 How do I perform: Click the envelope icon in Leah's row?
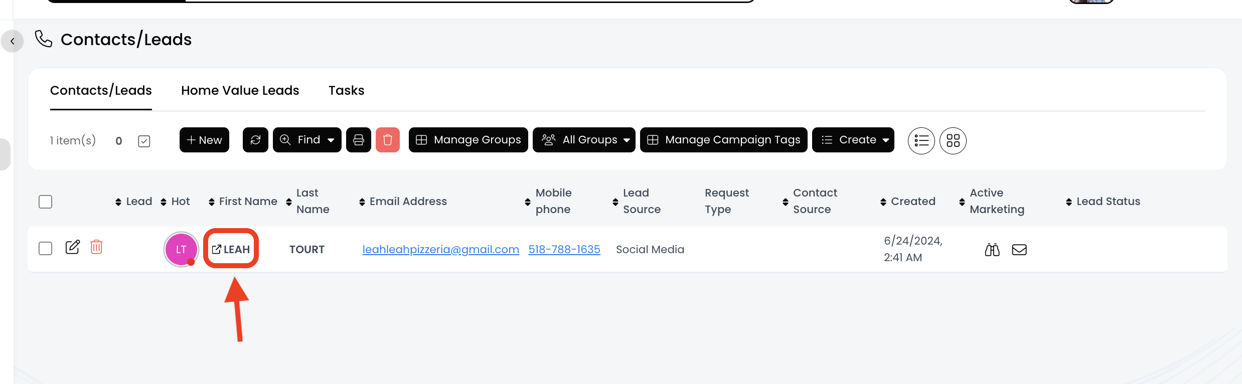(1019, 250)
